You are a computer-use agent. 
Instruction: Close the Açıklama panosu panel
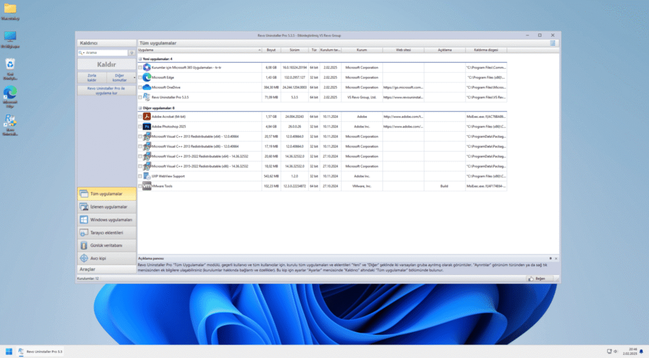coord(556,259)
